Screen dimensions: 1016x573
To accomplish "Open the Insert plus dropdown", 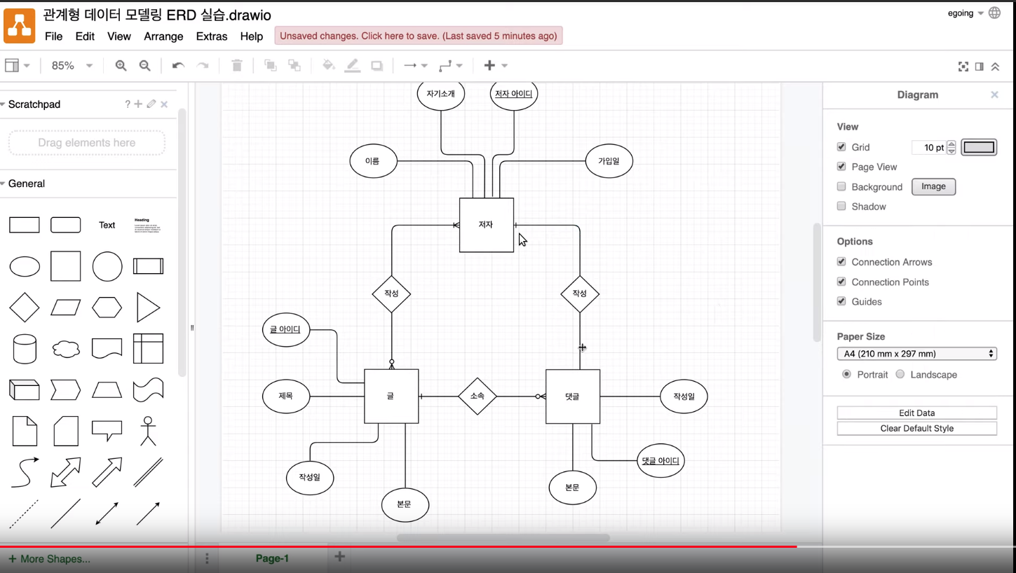I will 495,65.
